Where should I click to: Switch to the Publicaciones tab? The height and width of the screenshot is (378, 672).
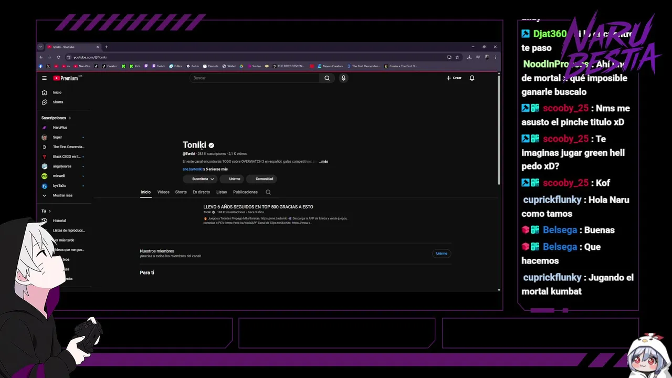pos(245,192)
